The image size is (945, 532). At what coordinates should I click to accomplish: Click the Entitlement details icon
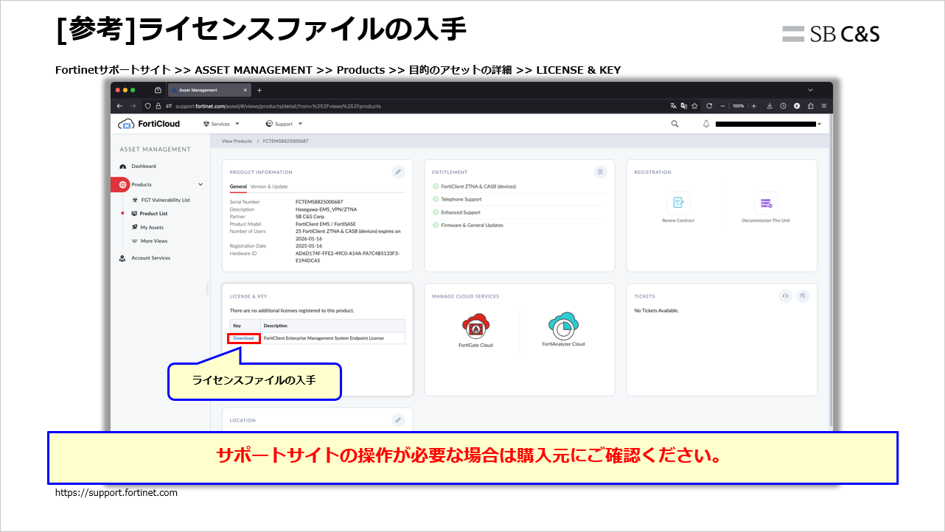(x=601, y=172)
